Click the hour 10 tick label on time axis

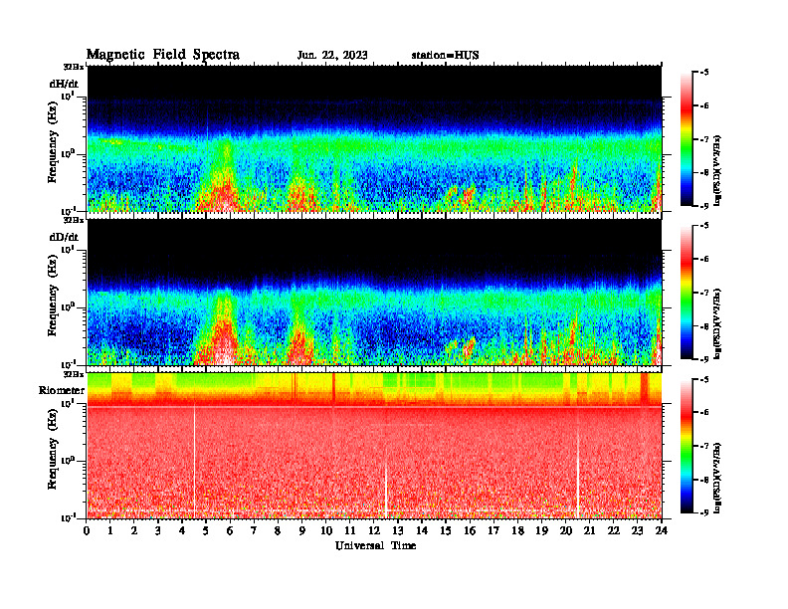click(326, 530)
